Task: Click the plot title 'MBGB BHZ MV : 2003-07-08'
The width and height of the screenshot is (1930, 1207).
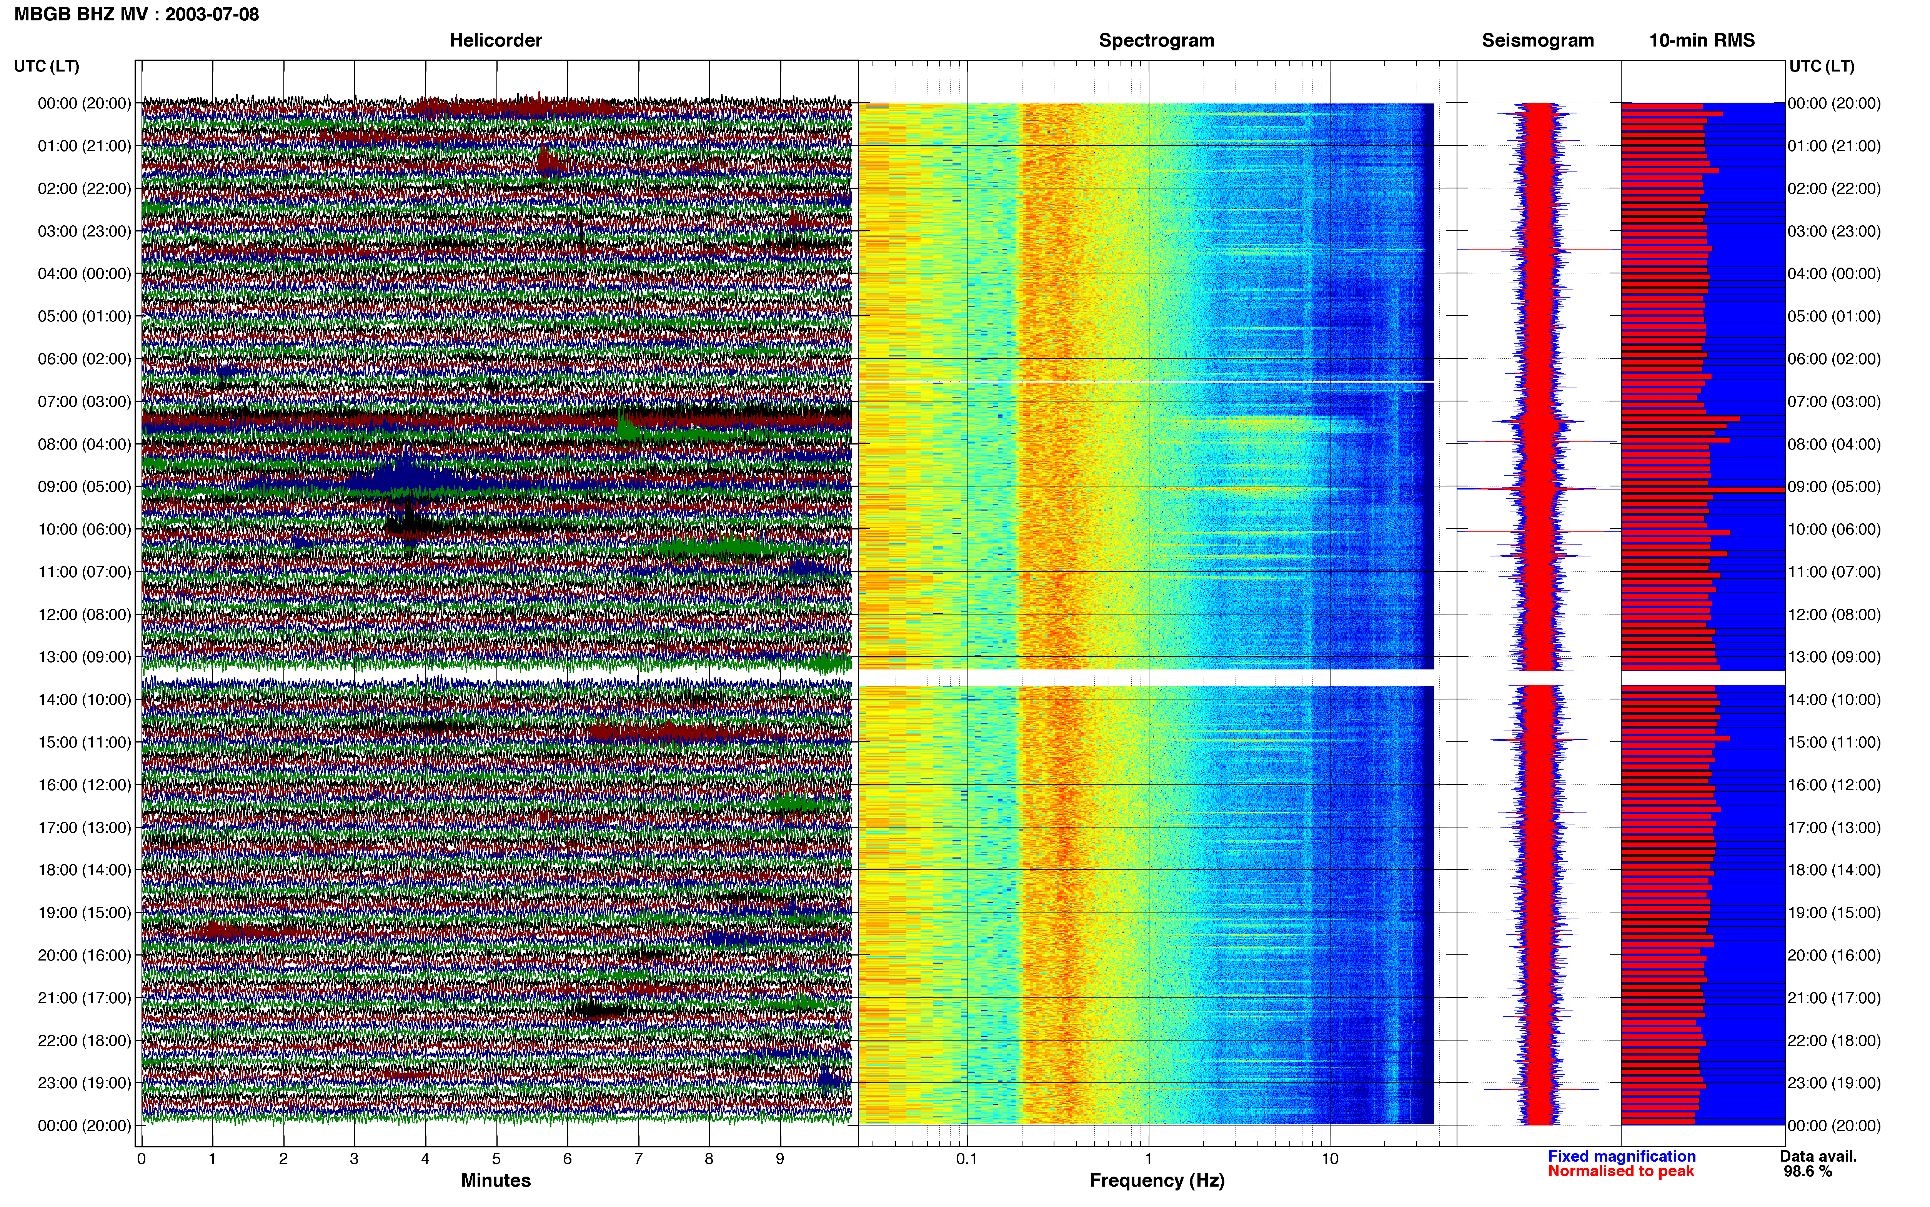Action: tap(137, 14)
